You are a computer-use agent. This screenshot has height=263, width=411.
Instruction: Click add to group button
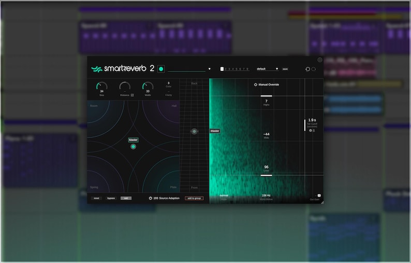pos(194,198)
